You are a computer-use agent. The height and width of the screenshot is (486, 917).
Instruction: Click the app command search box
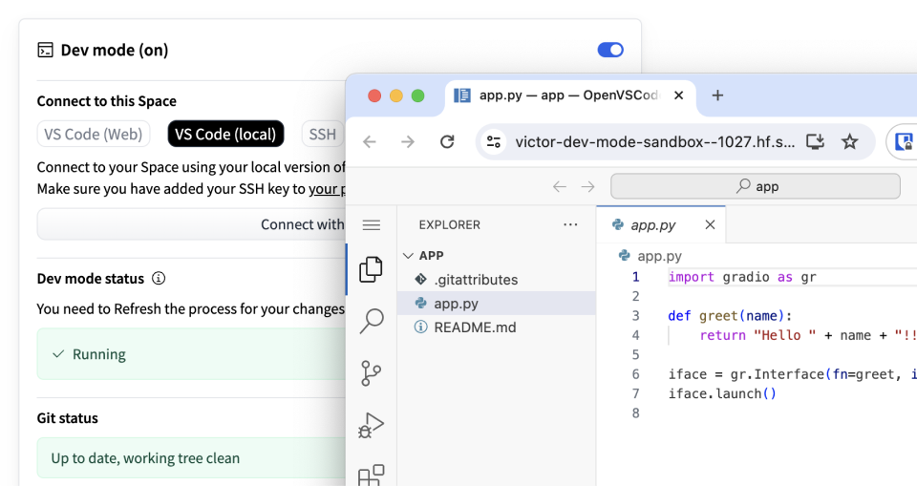tap(755, 186)
